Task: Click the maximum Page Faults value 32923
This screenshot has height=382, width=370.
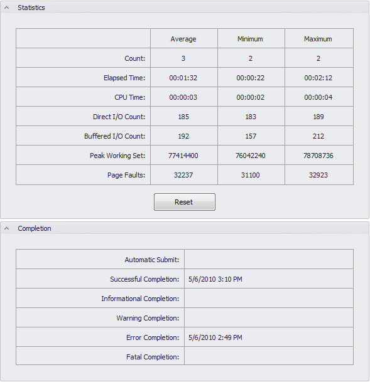Action: pyautogui.click(x=318, y=175)
